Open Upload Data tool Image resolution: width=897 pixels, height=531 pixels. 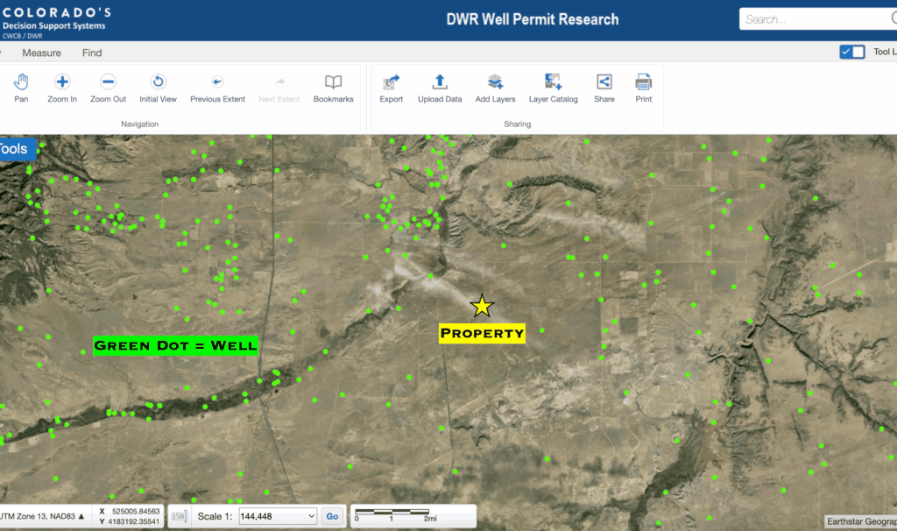tap(440, 82)
